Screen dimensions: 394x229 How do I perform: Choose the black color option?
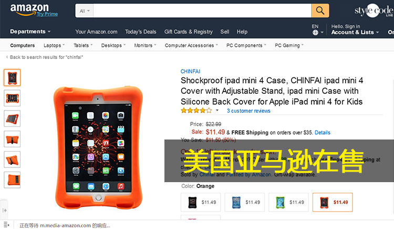tap(201, 202)
